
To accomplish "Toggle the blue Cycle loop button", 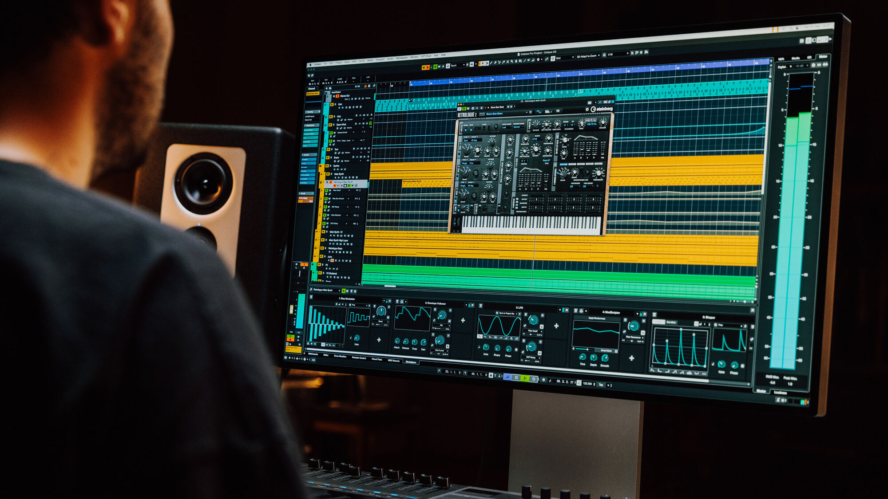I will click(x=507, y=377).
